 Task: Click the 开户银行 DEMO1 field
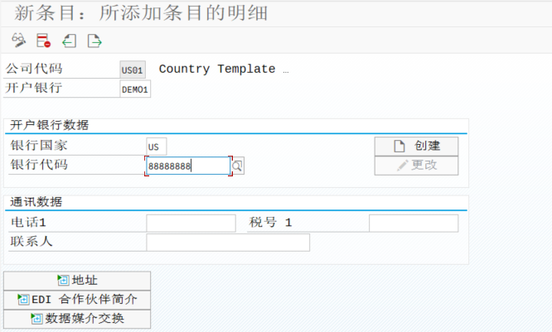click(135, 89)
